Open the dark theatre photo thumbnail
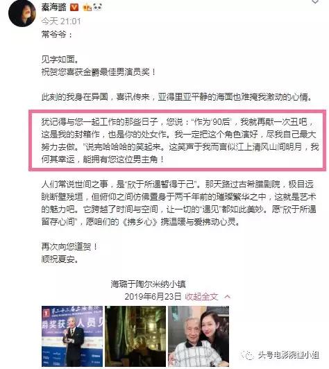The image size is (329, 369). tap(135, 336)
